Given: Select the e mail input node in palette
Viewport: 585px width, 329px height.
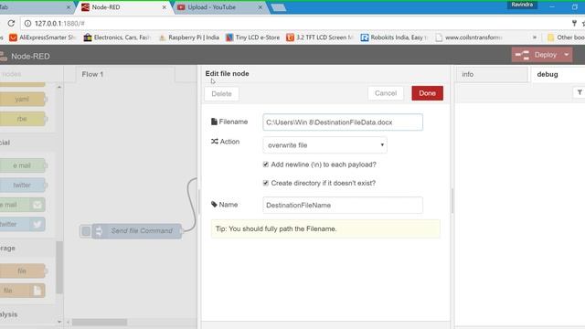Looking at the screenshot, I should 22,165.
